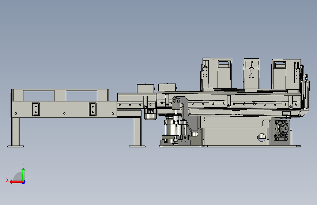317x205 pixels.
Task: Select the leftmost support leg of the feed table
Action: (x=15, y=132)
